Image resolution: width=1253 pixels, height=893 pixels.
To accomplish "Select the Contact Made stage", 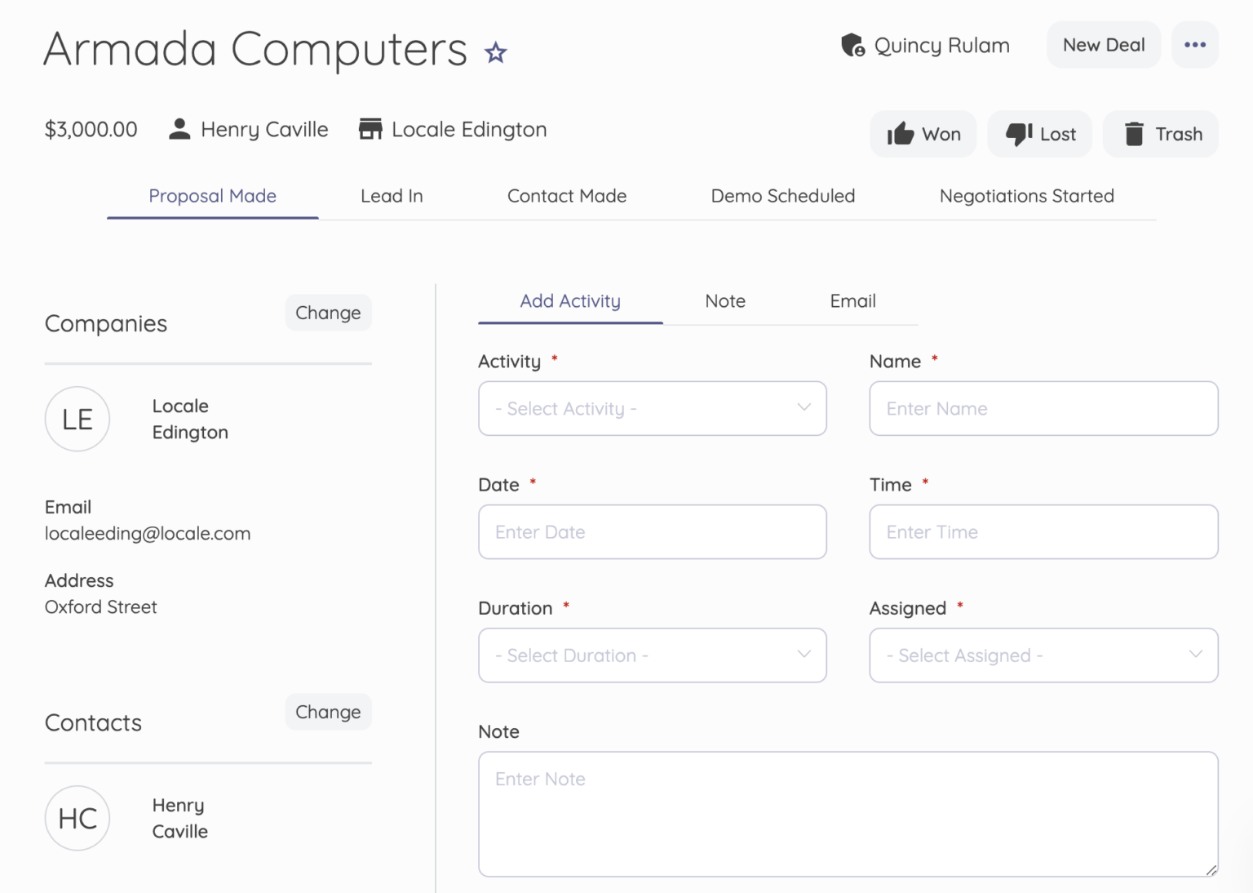I will 567,196.
